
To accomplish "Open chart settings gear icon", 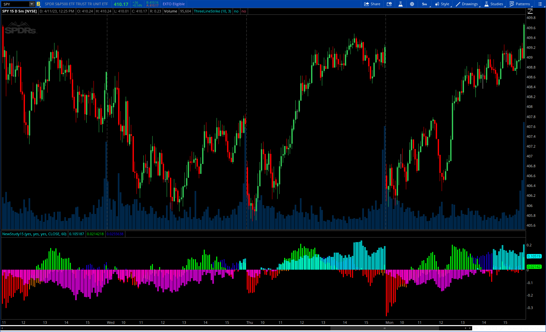I will click(x=412, y=4).
